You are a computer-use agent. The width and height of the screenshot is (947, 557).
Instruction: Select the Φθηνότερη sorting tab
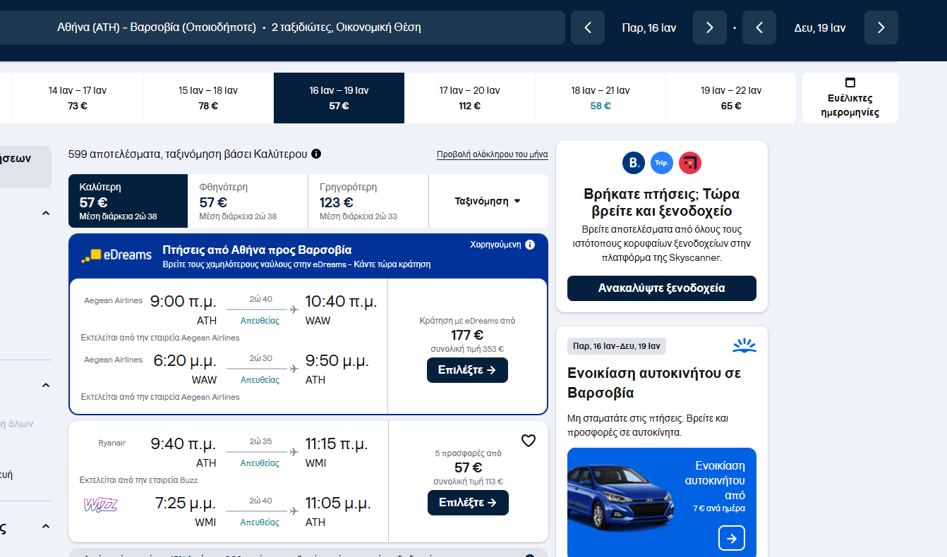click(x=248, y=201)
